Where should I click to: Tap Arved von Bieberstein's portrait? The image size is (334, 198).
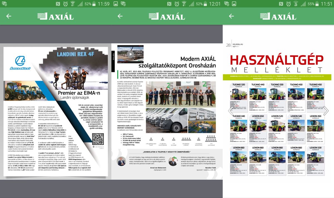tap(121, 161)
